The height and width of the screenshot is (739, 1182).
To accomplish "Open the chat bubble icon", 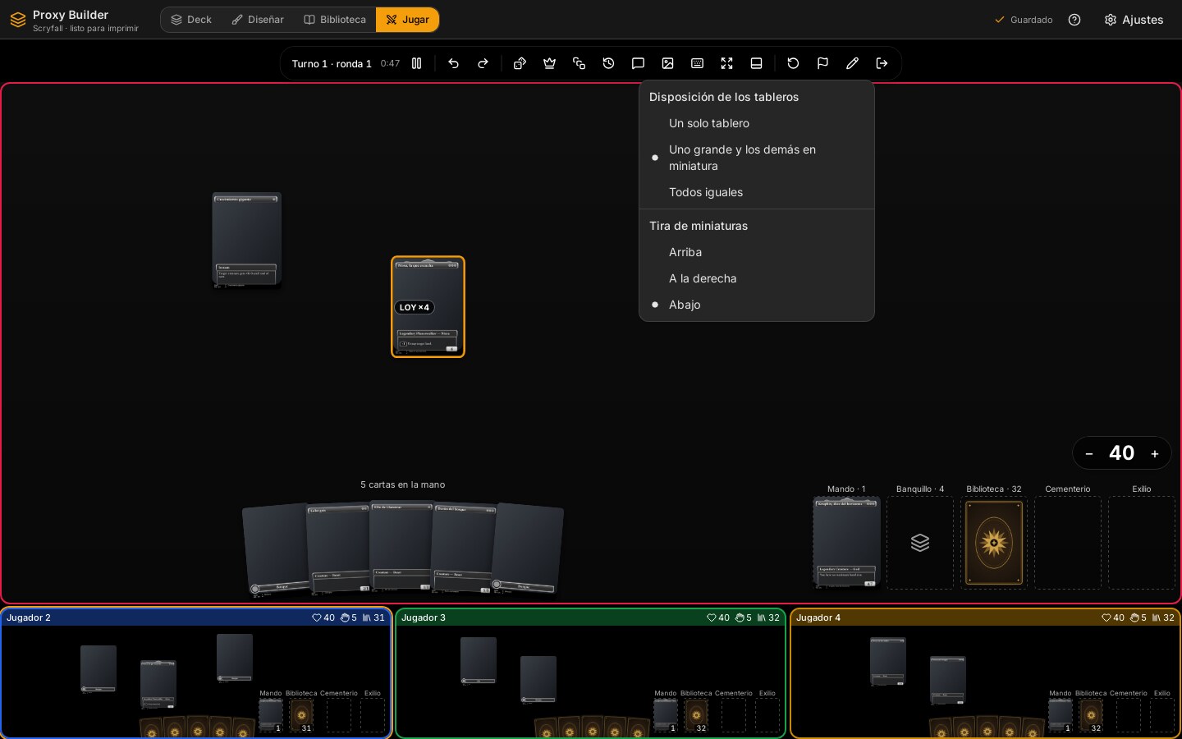I will [x=638, y=63].
